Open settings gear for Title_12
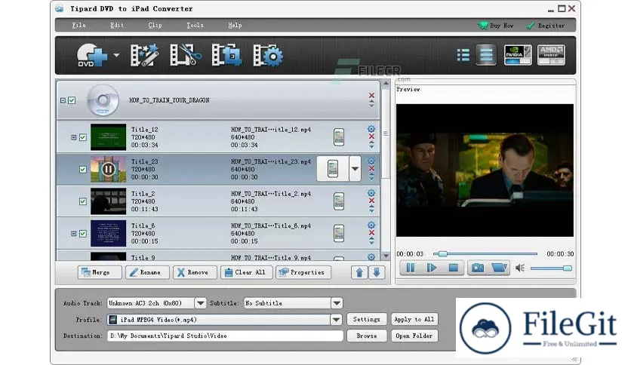 [371, 129]
